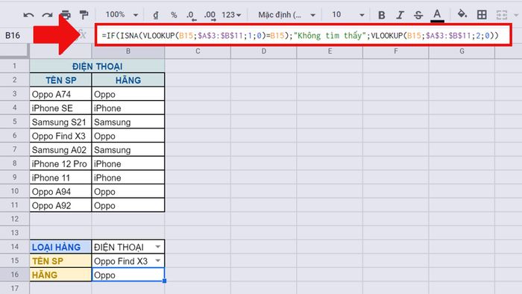Select column F header
The image size is (522, 294).
(x=395, y=51)
